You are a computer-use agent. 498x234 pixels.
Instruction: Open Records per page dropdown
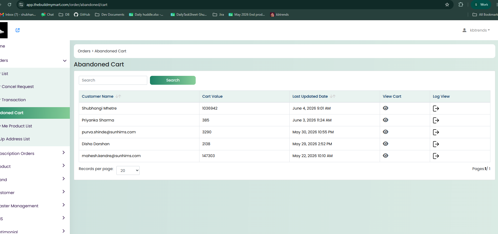[128, 170]
